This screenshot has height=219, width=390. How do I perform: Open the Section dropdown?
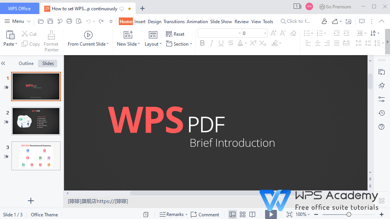pyautogui.click(x=179, y=44)
